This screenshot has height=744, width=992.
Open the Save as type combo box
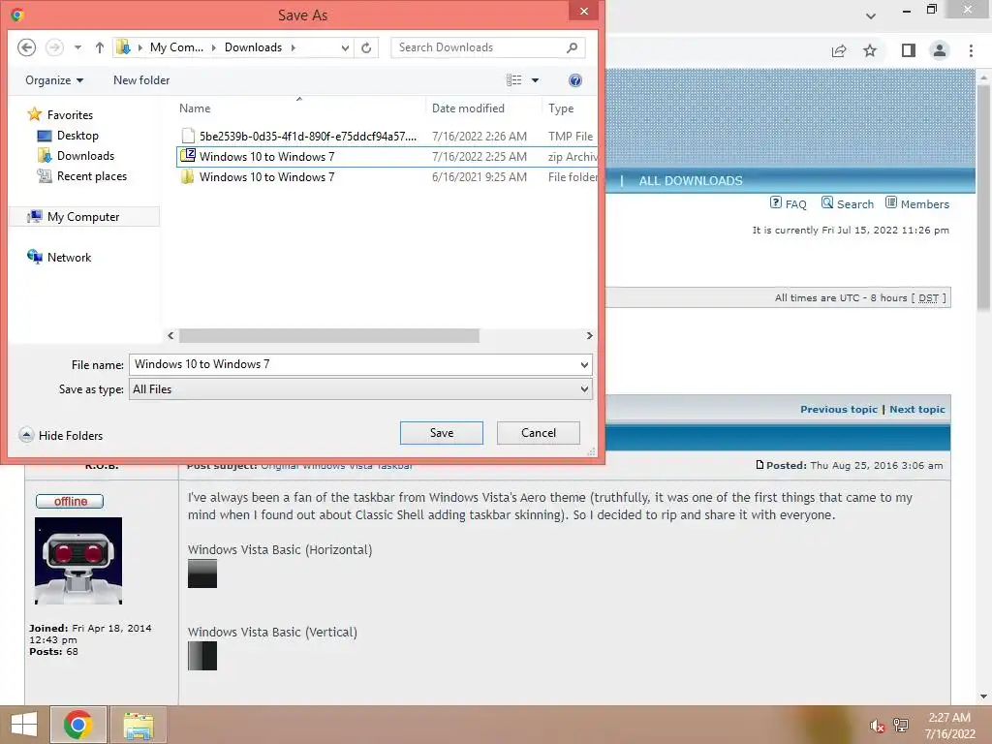click(x=360, y=389)
